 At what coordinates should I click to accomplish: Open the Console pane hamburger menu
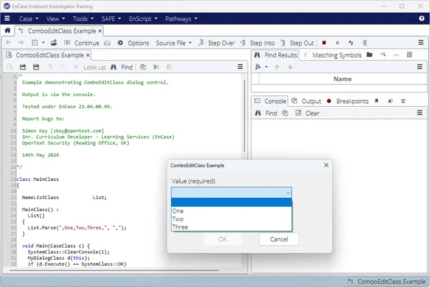click(420, 113)
